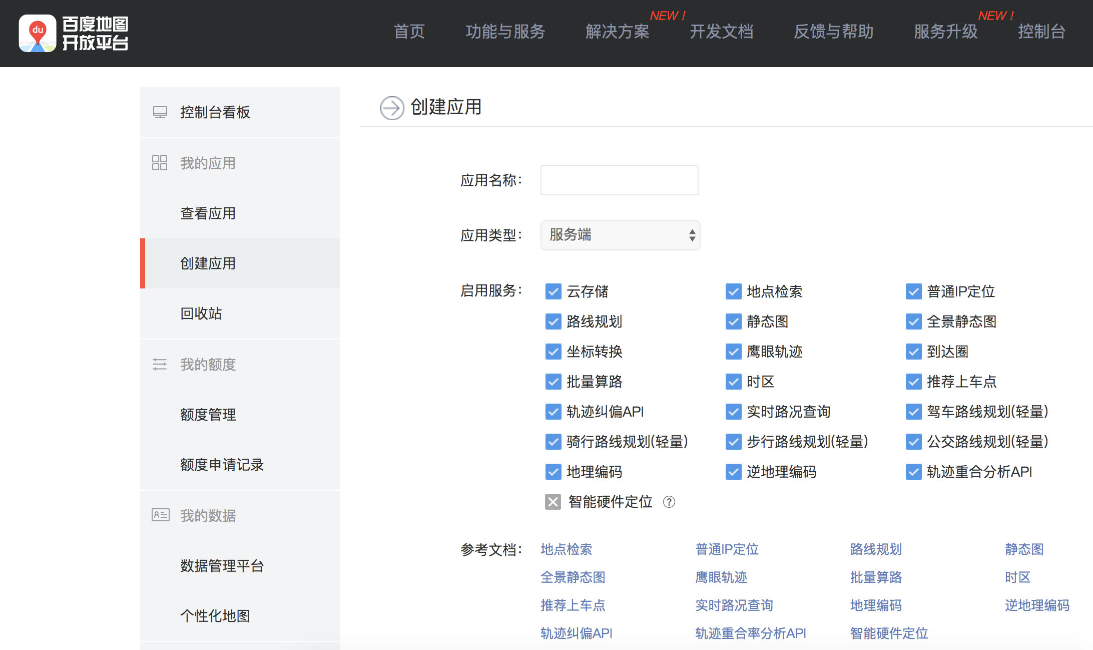Viewport: 1093px width, 650px height.
Task: Open the 批量算路 reference doc link
Action: [x=876, y=577]
